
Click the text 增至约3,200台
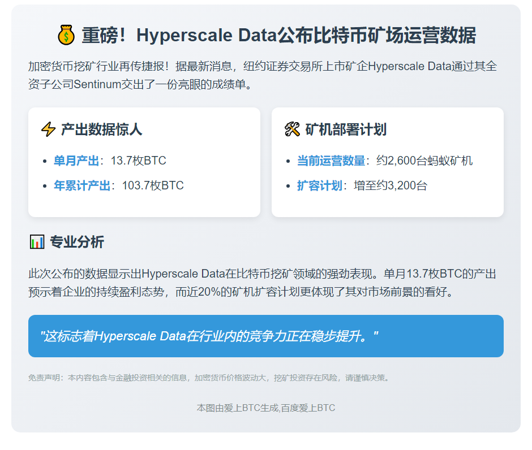click(391, 185)
